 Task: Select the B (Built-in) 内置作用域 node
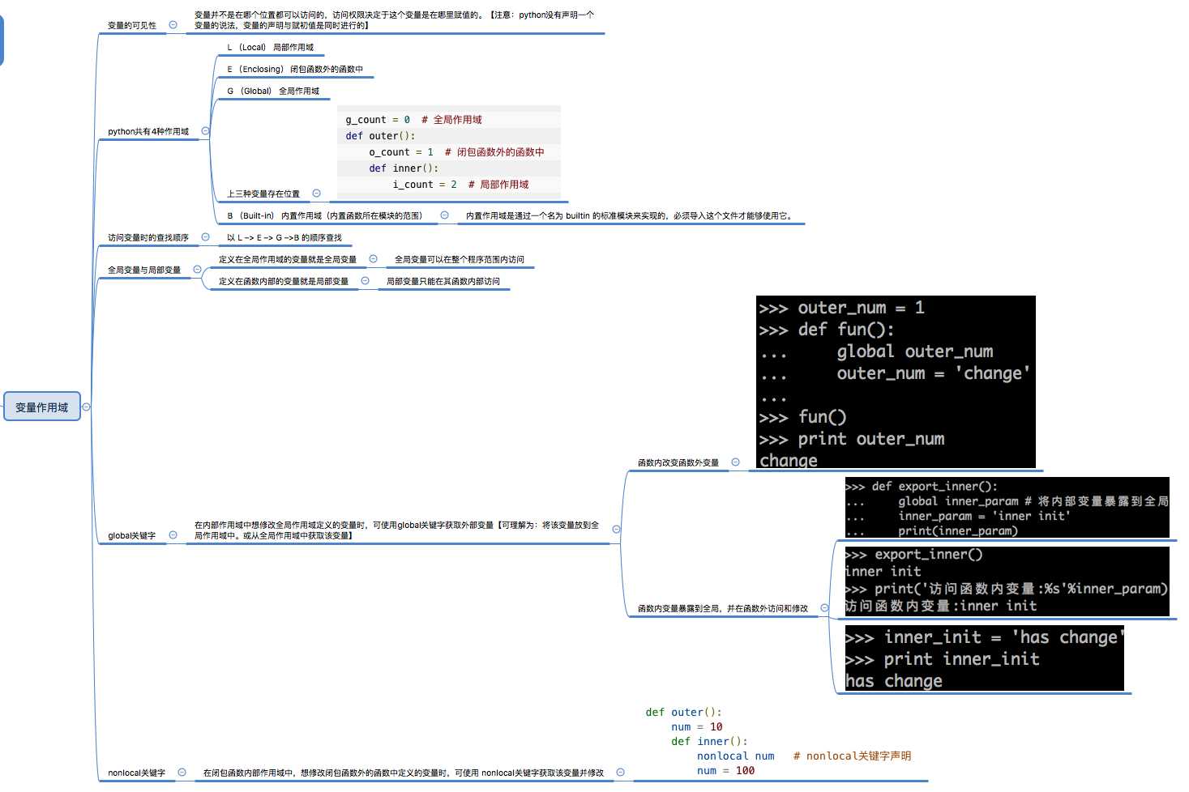coord(324,216)
